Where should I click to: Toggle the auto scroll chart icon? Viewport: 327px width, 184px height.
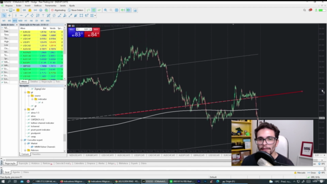coord(123,10)
